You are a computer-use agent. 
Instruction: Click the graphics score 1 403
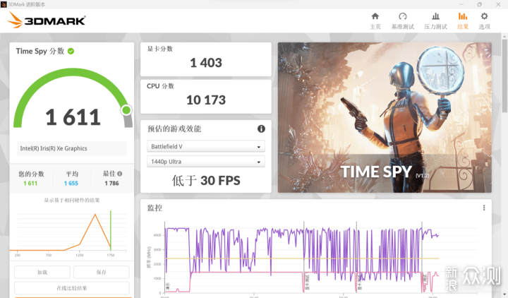[206, 63]
